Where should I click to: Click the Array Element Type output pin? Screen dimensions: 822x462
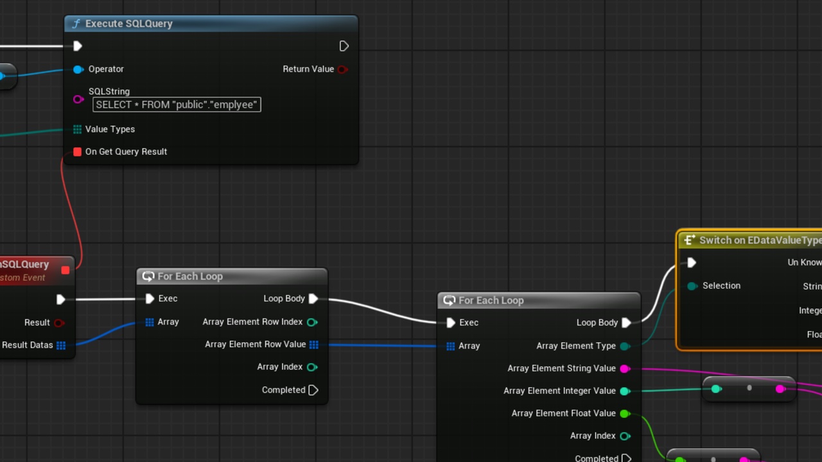coord(624,346)
